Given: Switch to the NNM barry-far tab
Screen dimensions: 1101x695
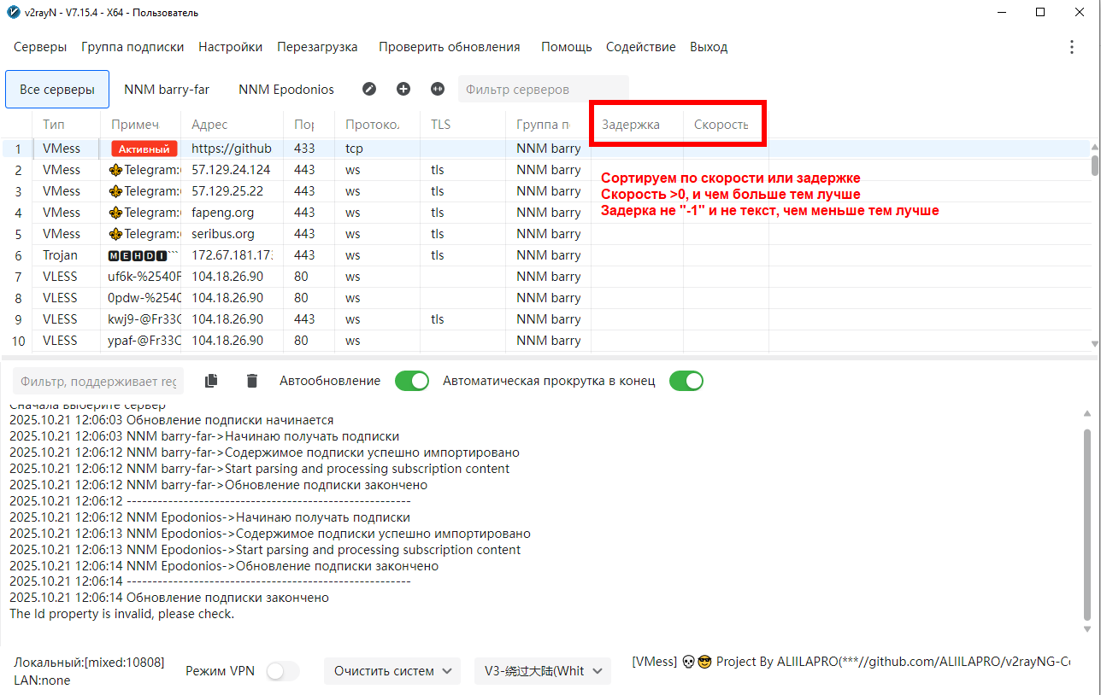Looking at the screenshot, I should click(x=167, y=89).
